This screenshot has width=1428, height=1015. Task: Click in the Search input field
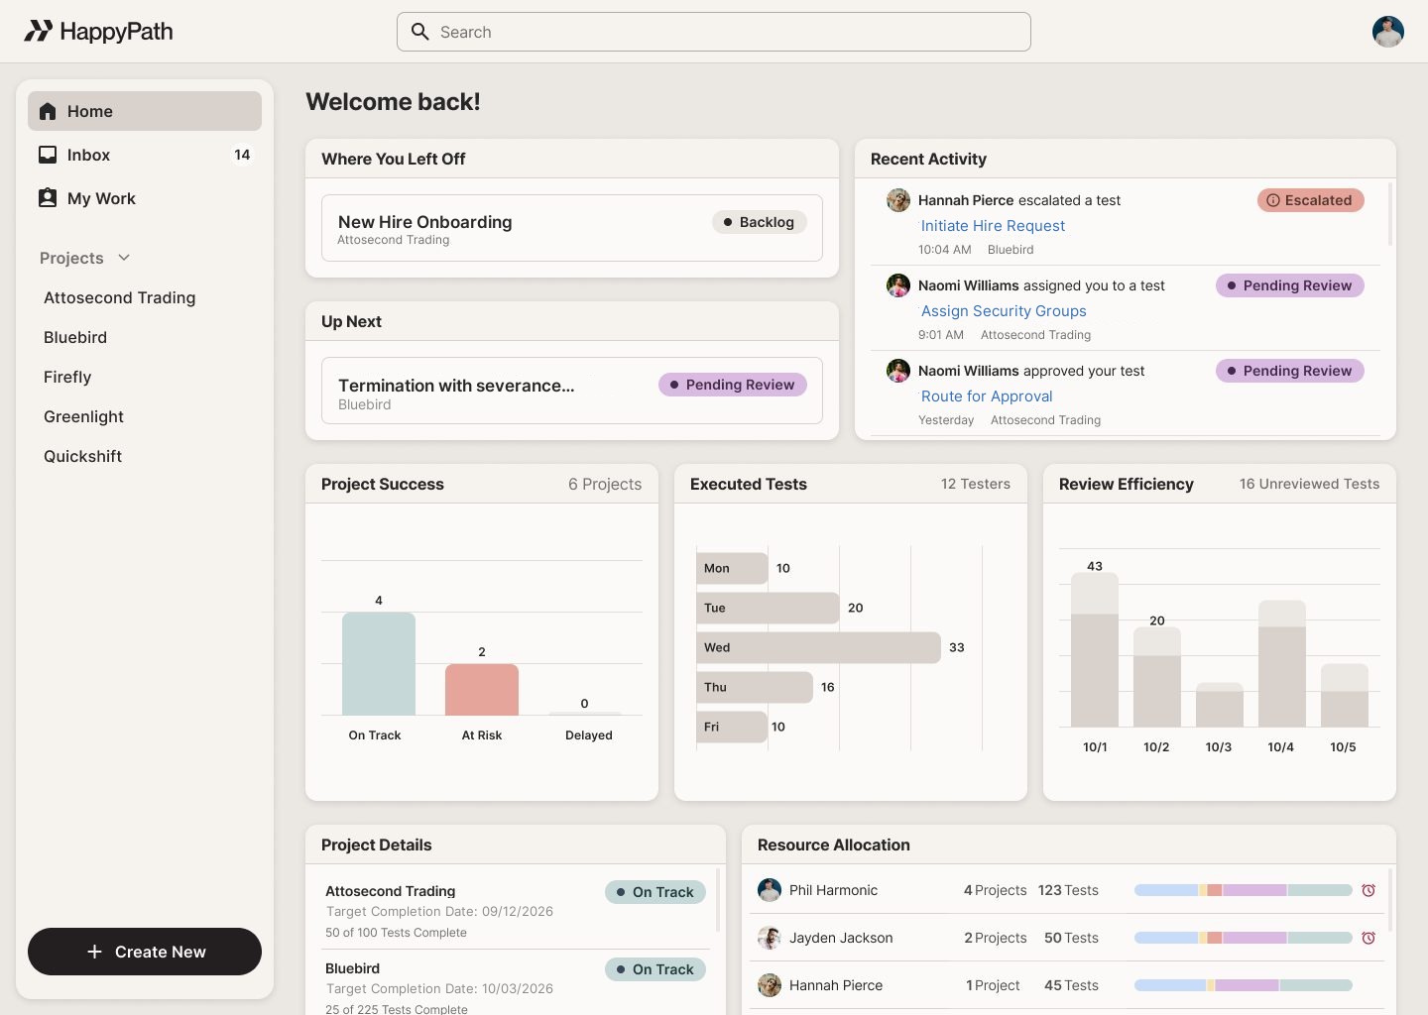[714, 32]
